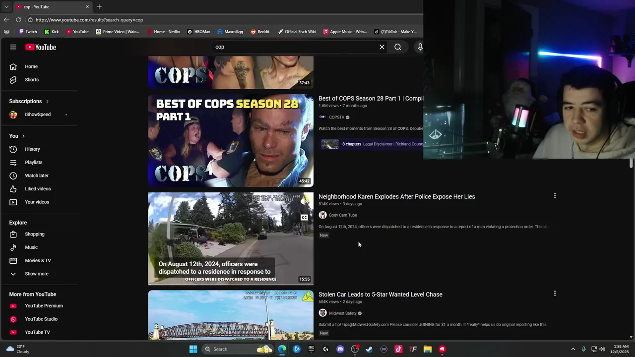Click the magnifier search button
This screenshot has width=635, height=357.
pyautogui.click(x=398, y=47)
